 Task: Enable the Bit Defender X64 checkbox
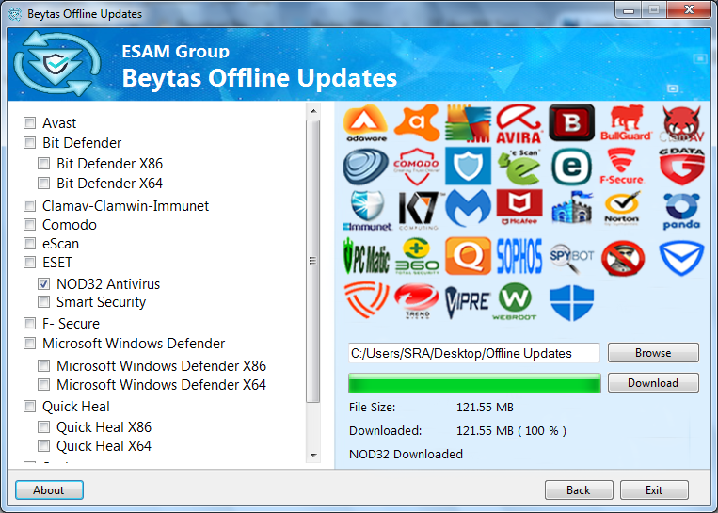44,184
